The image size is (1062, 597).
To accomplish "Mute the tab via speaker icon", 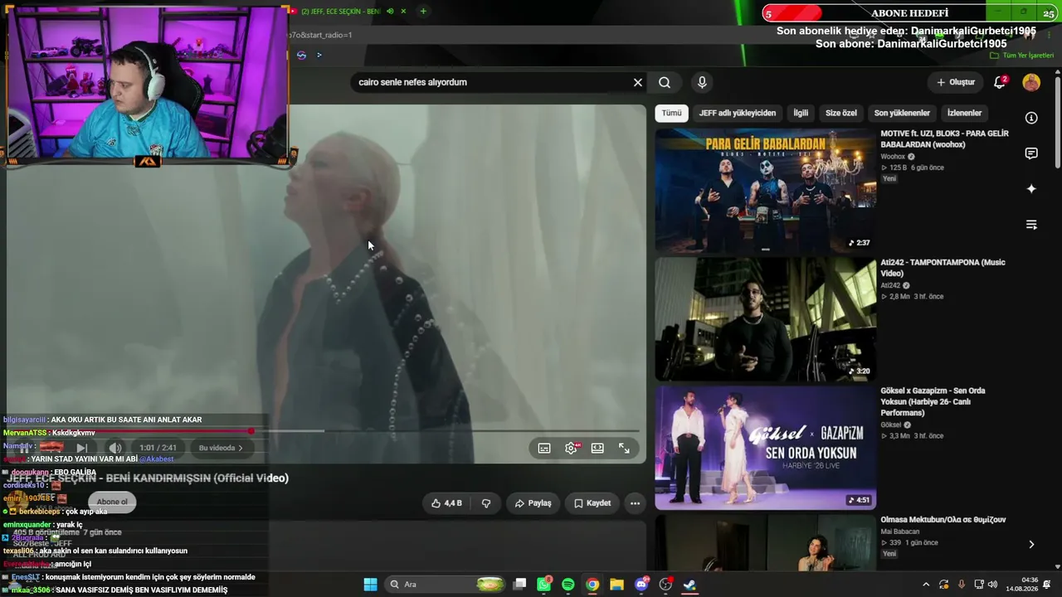I will (x=390, y=12).
